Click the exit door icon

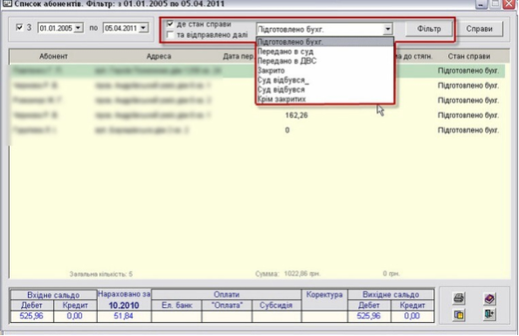tap(489, 314)
